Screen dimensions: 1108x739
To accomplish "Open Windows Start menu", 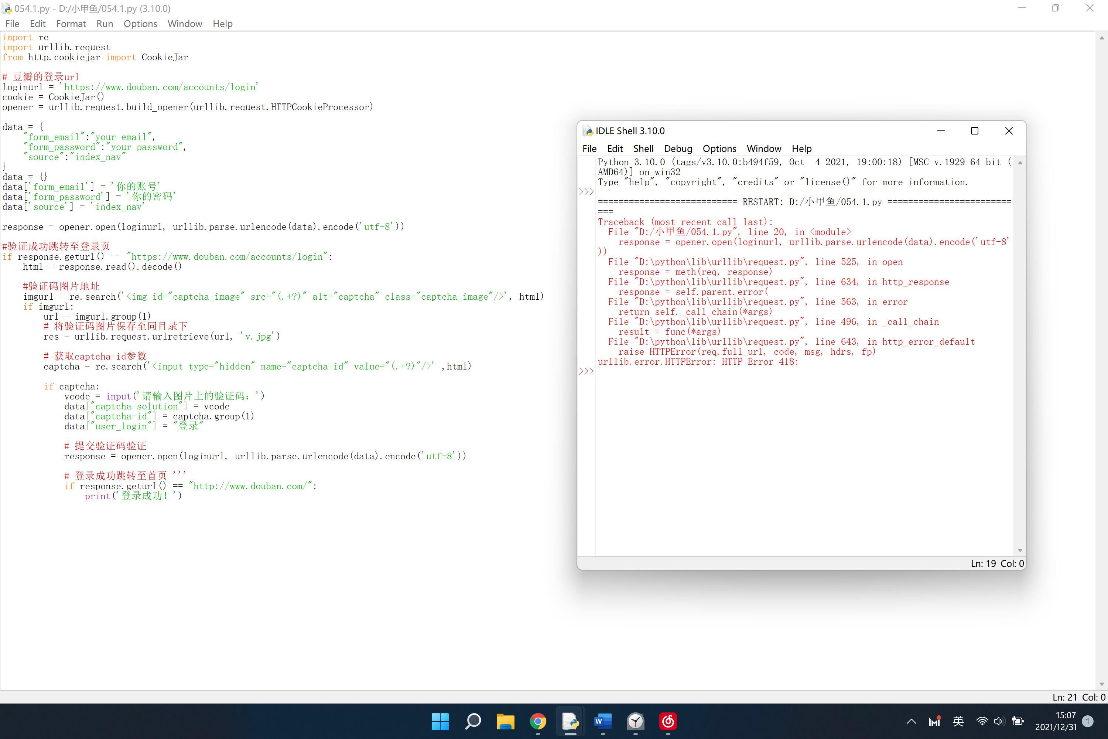I will 440,721.
